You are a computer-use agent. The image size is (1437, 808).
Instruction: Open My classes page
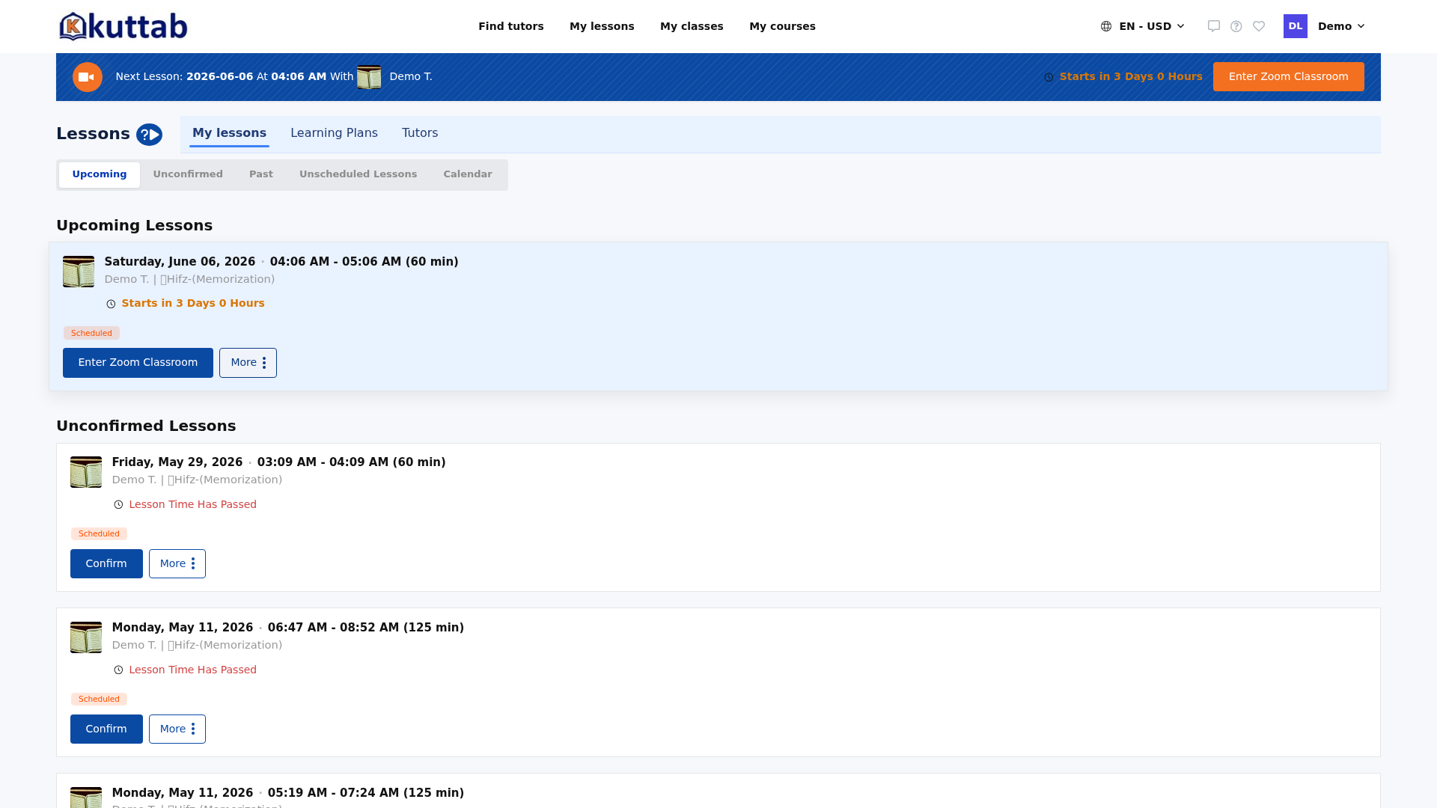pyautogui.click(x=692, y=26)
